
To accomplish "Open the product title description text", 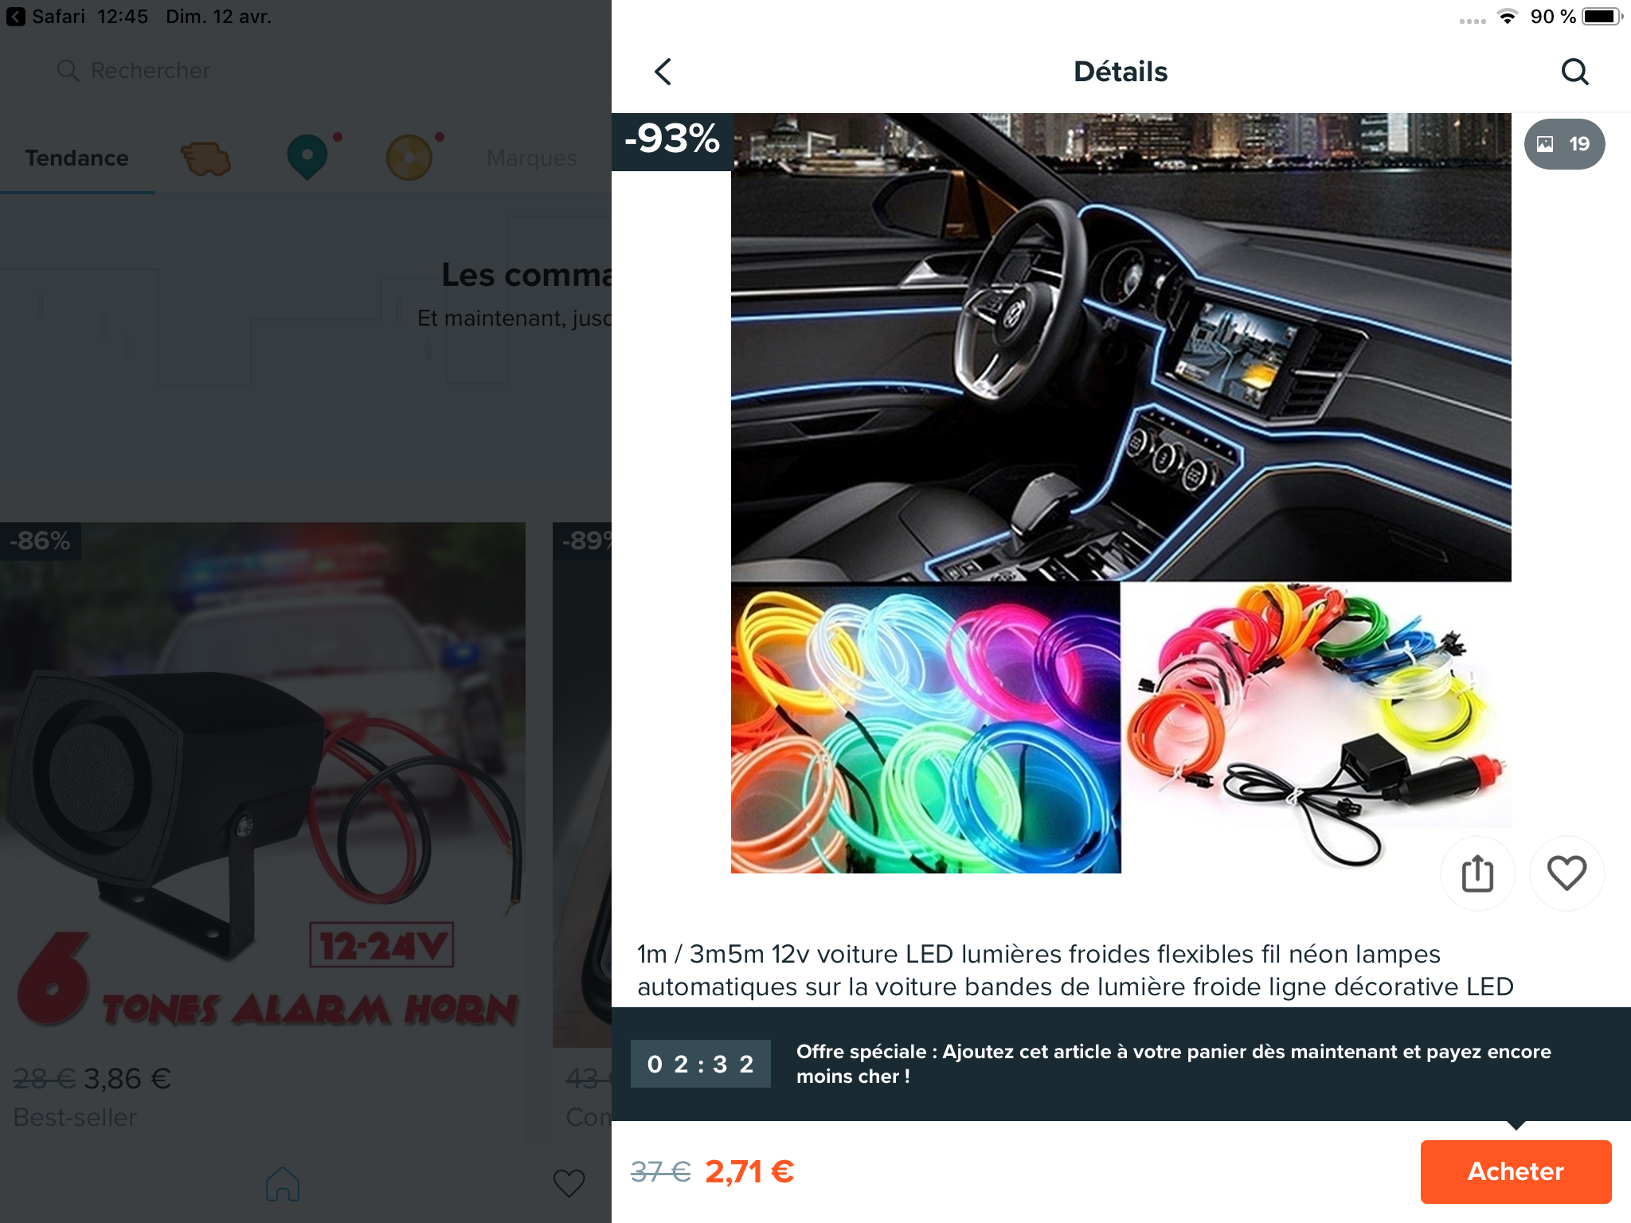I will coord(1075,970).
